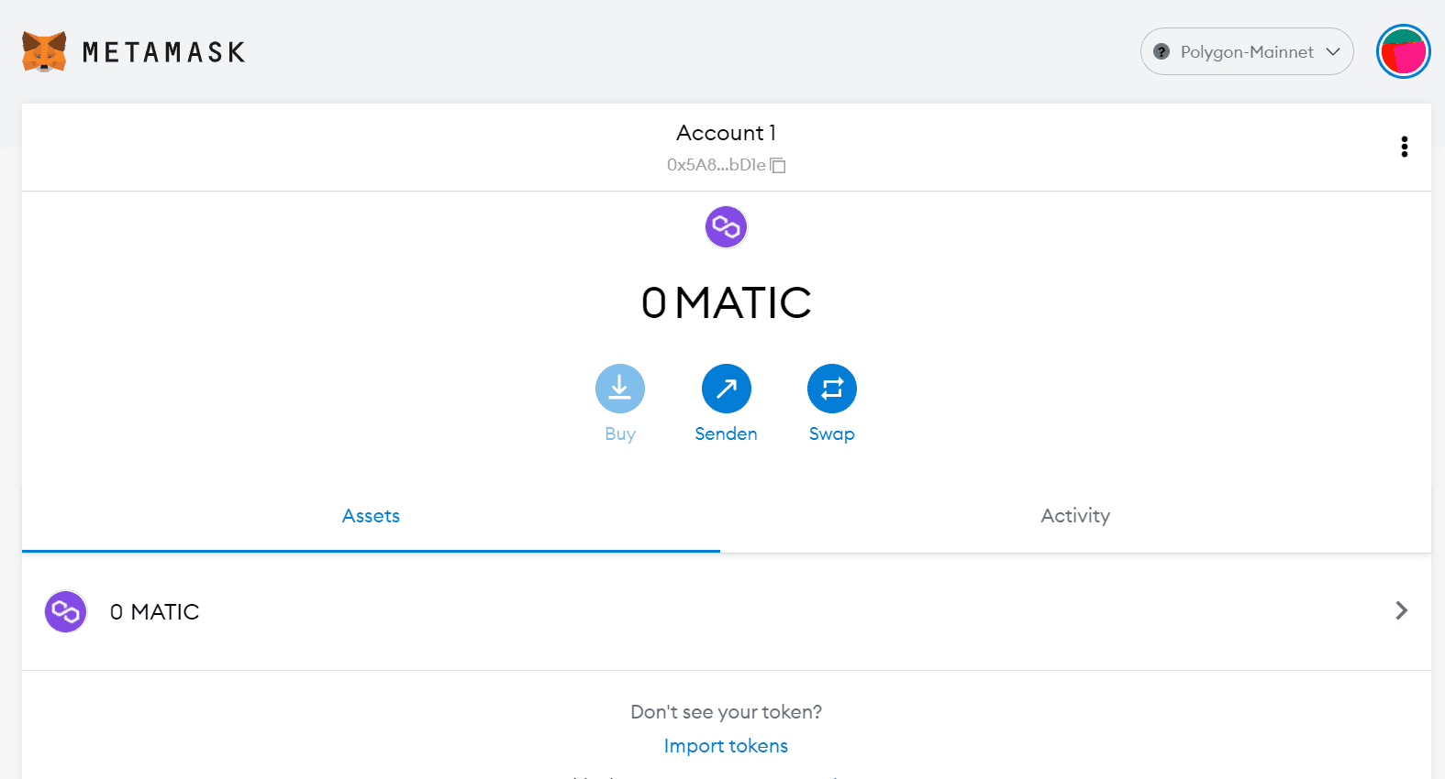
Task: Click the Polygon icon in the MATIC asset row
Action: pyautogui.click(x=66, y=611)
